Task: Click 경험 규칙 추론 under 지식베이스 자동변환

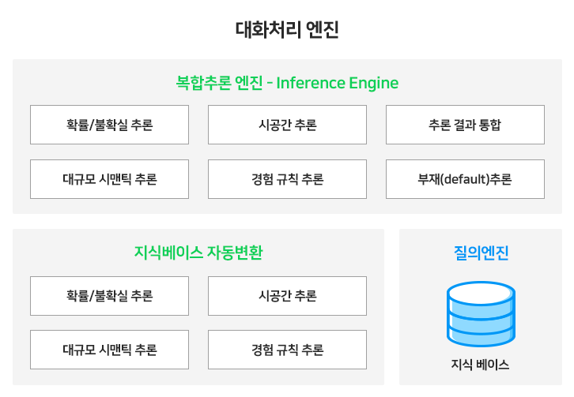Action: (x=287, y=350)
